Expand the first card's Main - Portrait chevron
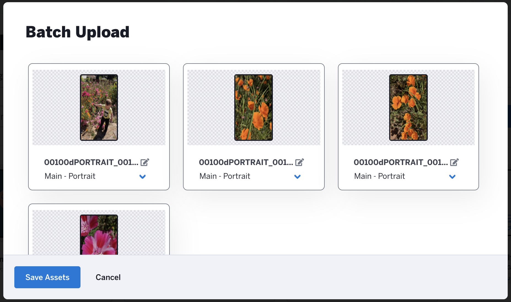This screenshot has width=511, height=302. pos(142,177)
